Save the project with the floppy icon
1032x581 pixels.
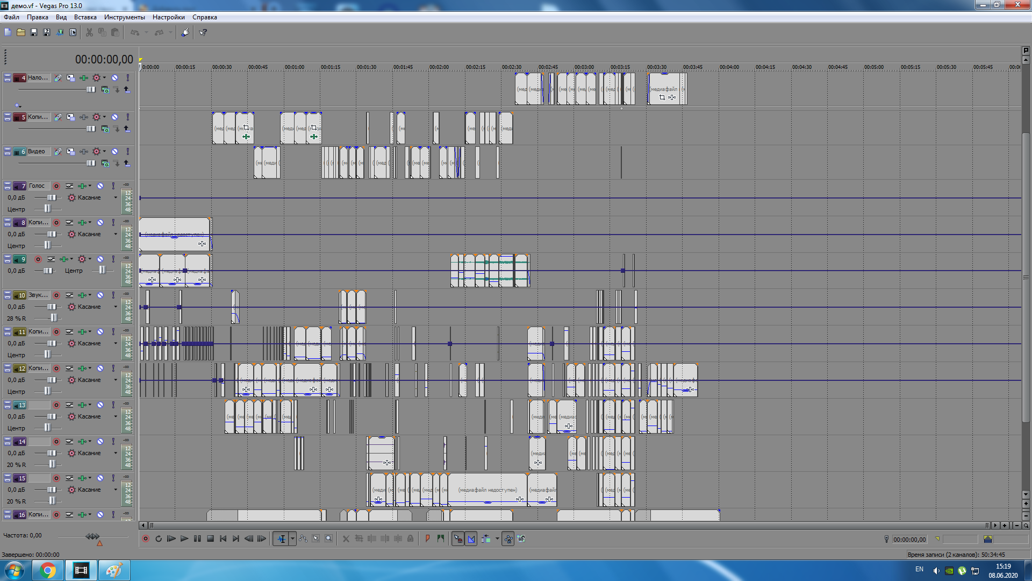[x=34, y=32]
